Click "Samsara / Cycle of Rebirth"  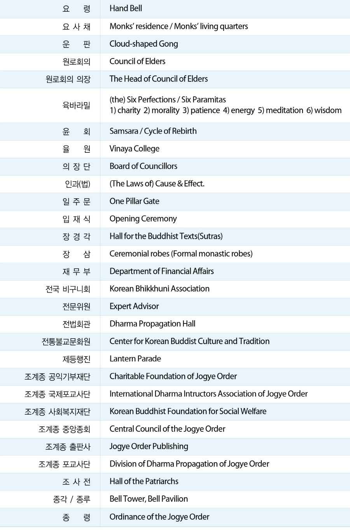153,131
